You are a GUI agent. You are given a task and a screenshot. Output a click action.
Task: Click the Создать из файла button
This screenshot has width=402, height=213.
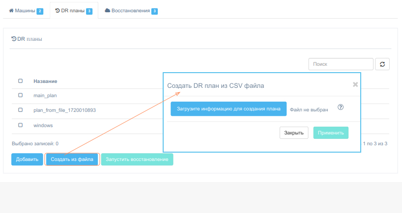coord(72,159)
